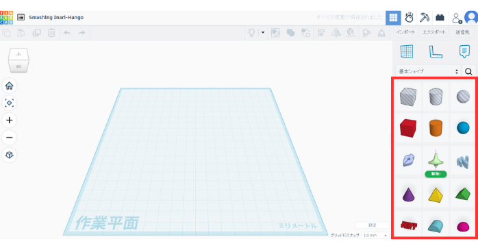Open the Blocks pickaxe mode
This screenshot has width=478, height=250.
pos(424,18)
